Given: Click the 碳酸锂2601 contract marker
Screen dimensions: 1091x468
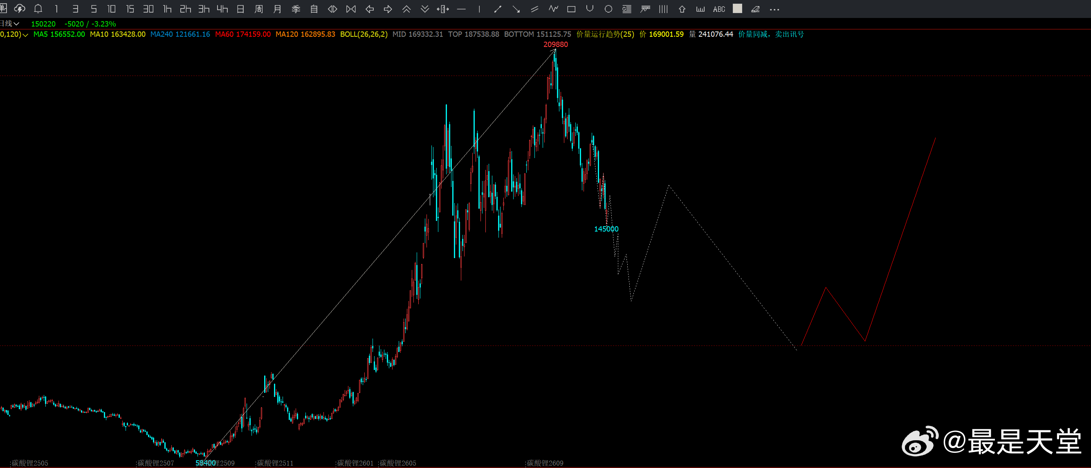Looking at the screenshot, I should (355, 463).
